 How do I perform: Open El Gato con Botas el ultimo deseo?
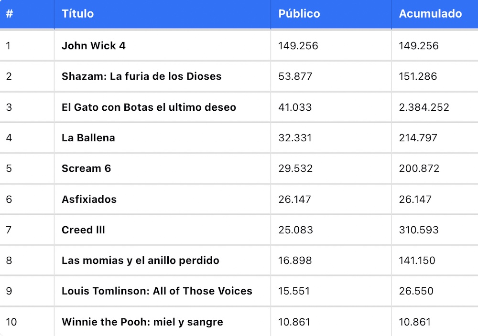point(149,107)
